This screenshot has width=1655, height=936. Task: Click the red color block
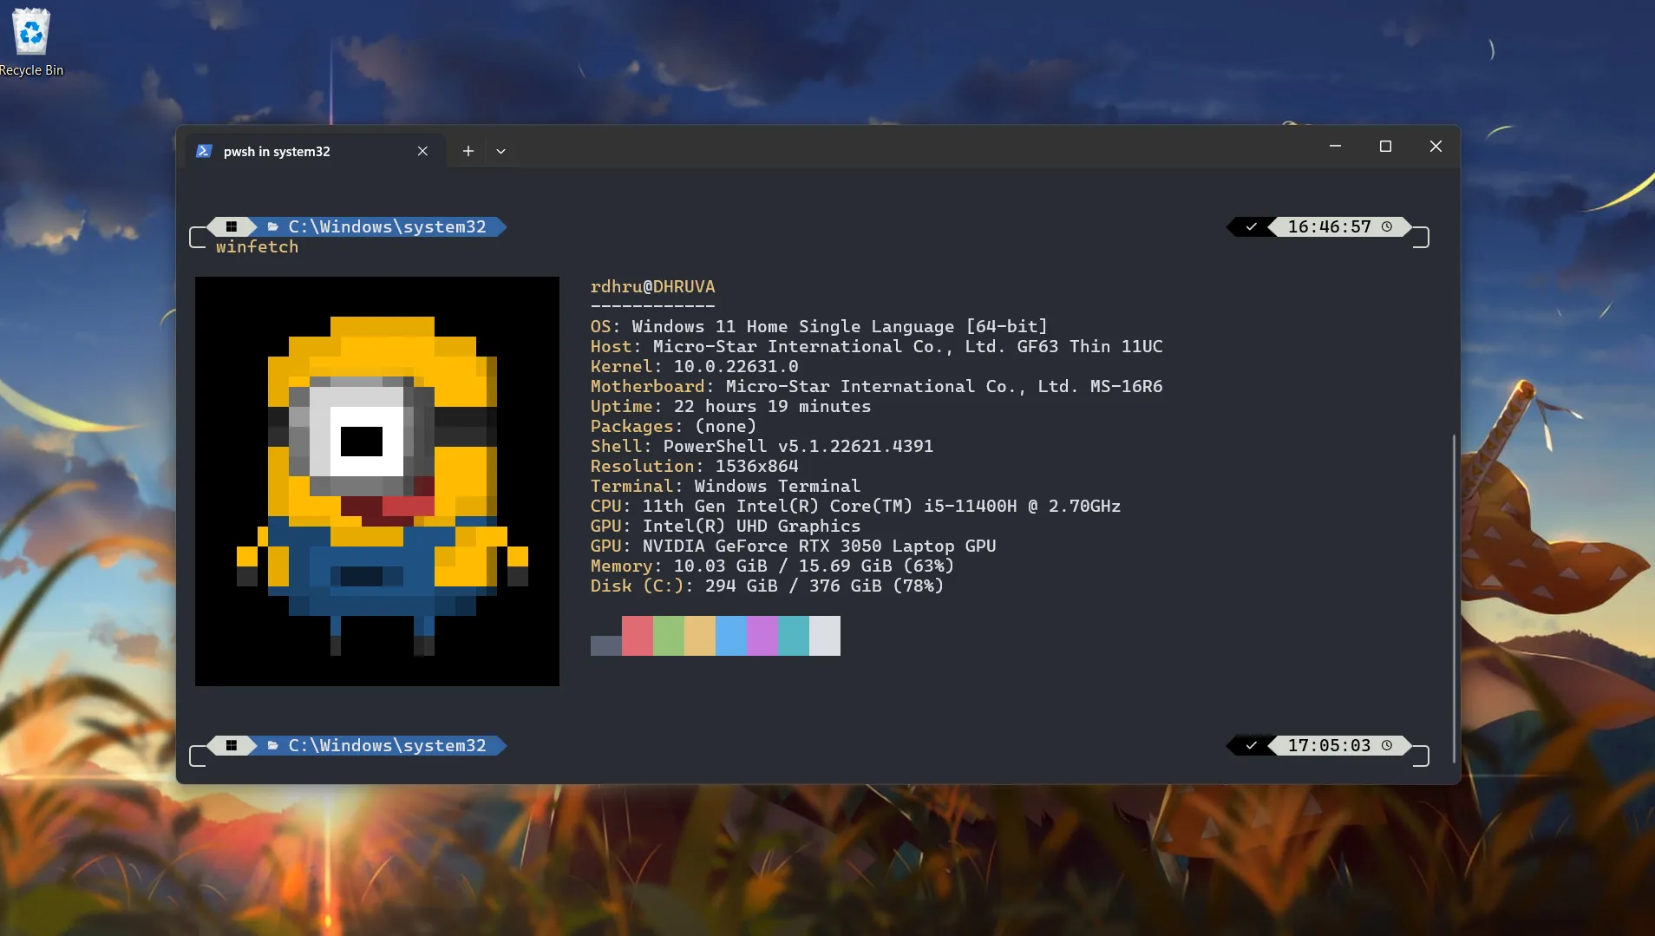(x=638, y=636)
